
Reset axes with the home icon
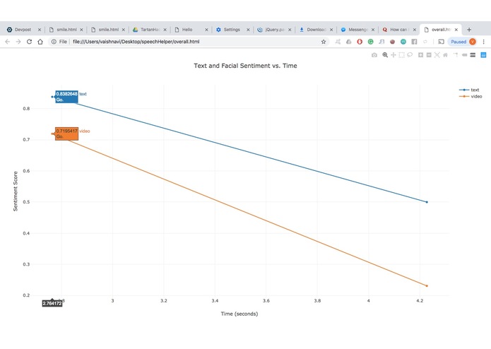coord(445,55)
